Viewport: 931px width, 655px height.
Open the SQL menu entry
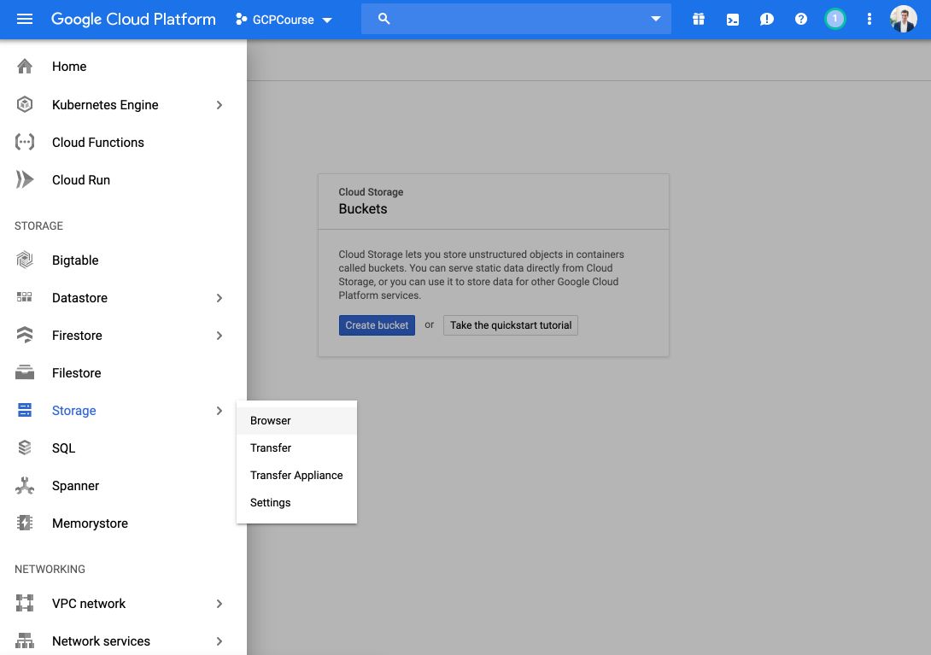[x=123, y=448]
